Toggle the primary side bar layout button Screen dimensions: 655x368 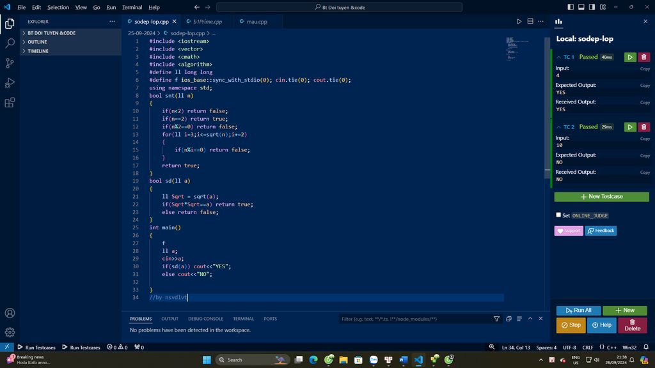pyautogui.click(x=569, y=8)
